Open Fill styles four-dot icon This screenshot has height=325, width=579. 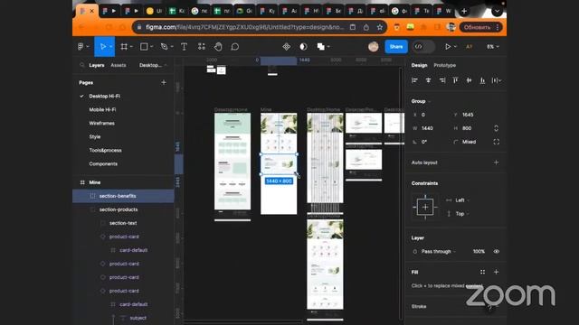pyautogui.click(x=482, y=272)
